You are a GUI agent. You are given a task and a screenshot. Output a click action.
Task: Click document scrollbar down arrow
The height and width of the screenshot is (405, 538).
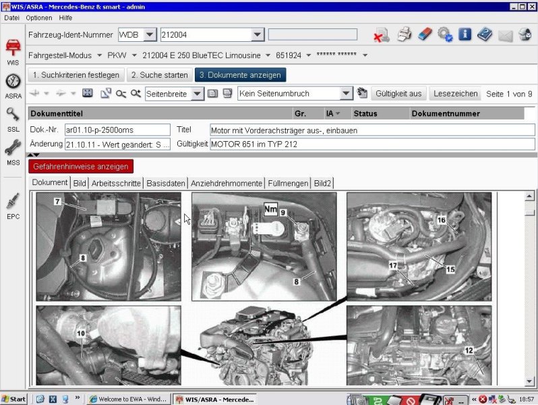(x=529, y=380)
